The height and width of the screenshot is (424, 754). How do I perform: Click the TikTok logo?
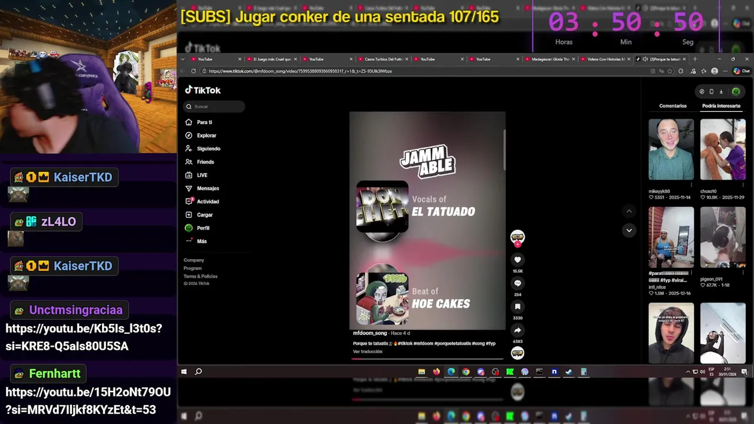pyautogui.click(x=203, y=90)
